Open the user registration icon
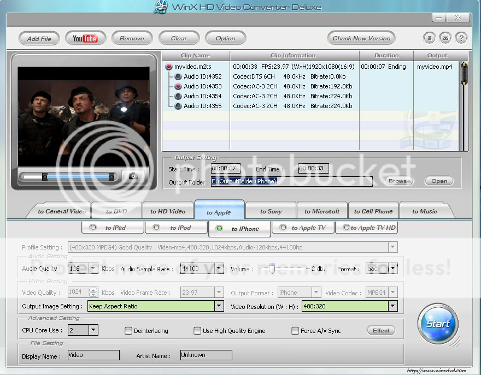Viewport: 481px width, 375px height. tap(429, 38)
